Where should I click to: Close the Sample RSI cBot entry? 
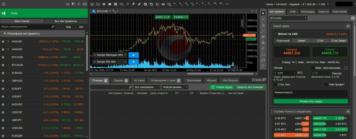coord(125,62)
